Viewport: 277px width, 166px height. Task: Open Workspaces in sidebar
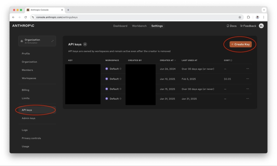point(29,78)
